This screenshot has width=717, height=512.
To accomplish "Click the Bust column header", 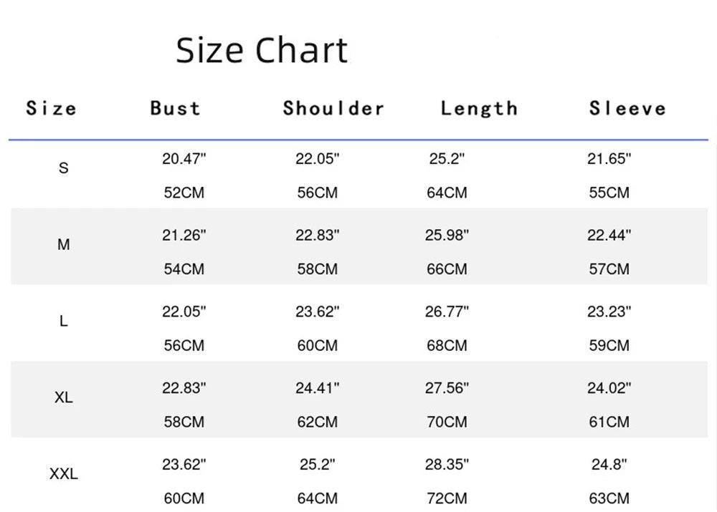I will (x=175, y=109).
